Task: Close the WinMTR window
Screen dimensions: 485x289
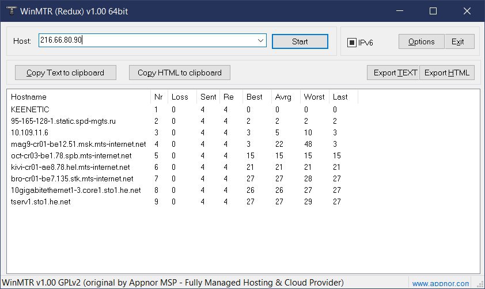Action: coord(467,11)
